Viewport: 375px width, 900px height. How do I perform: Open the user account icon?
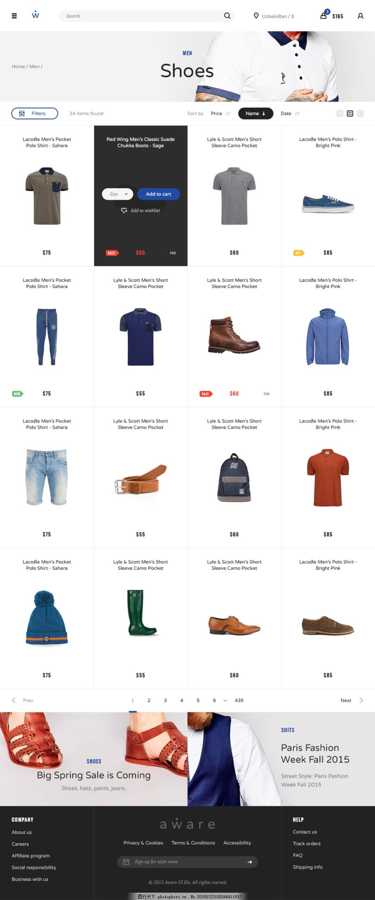coord(360,16)
